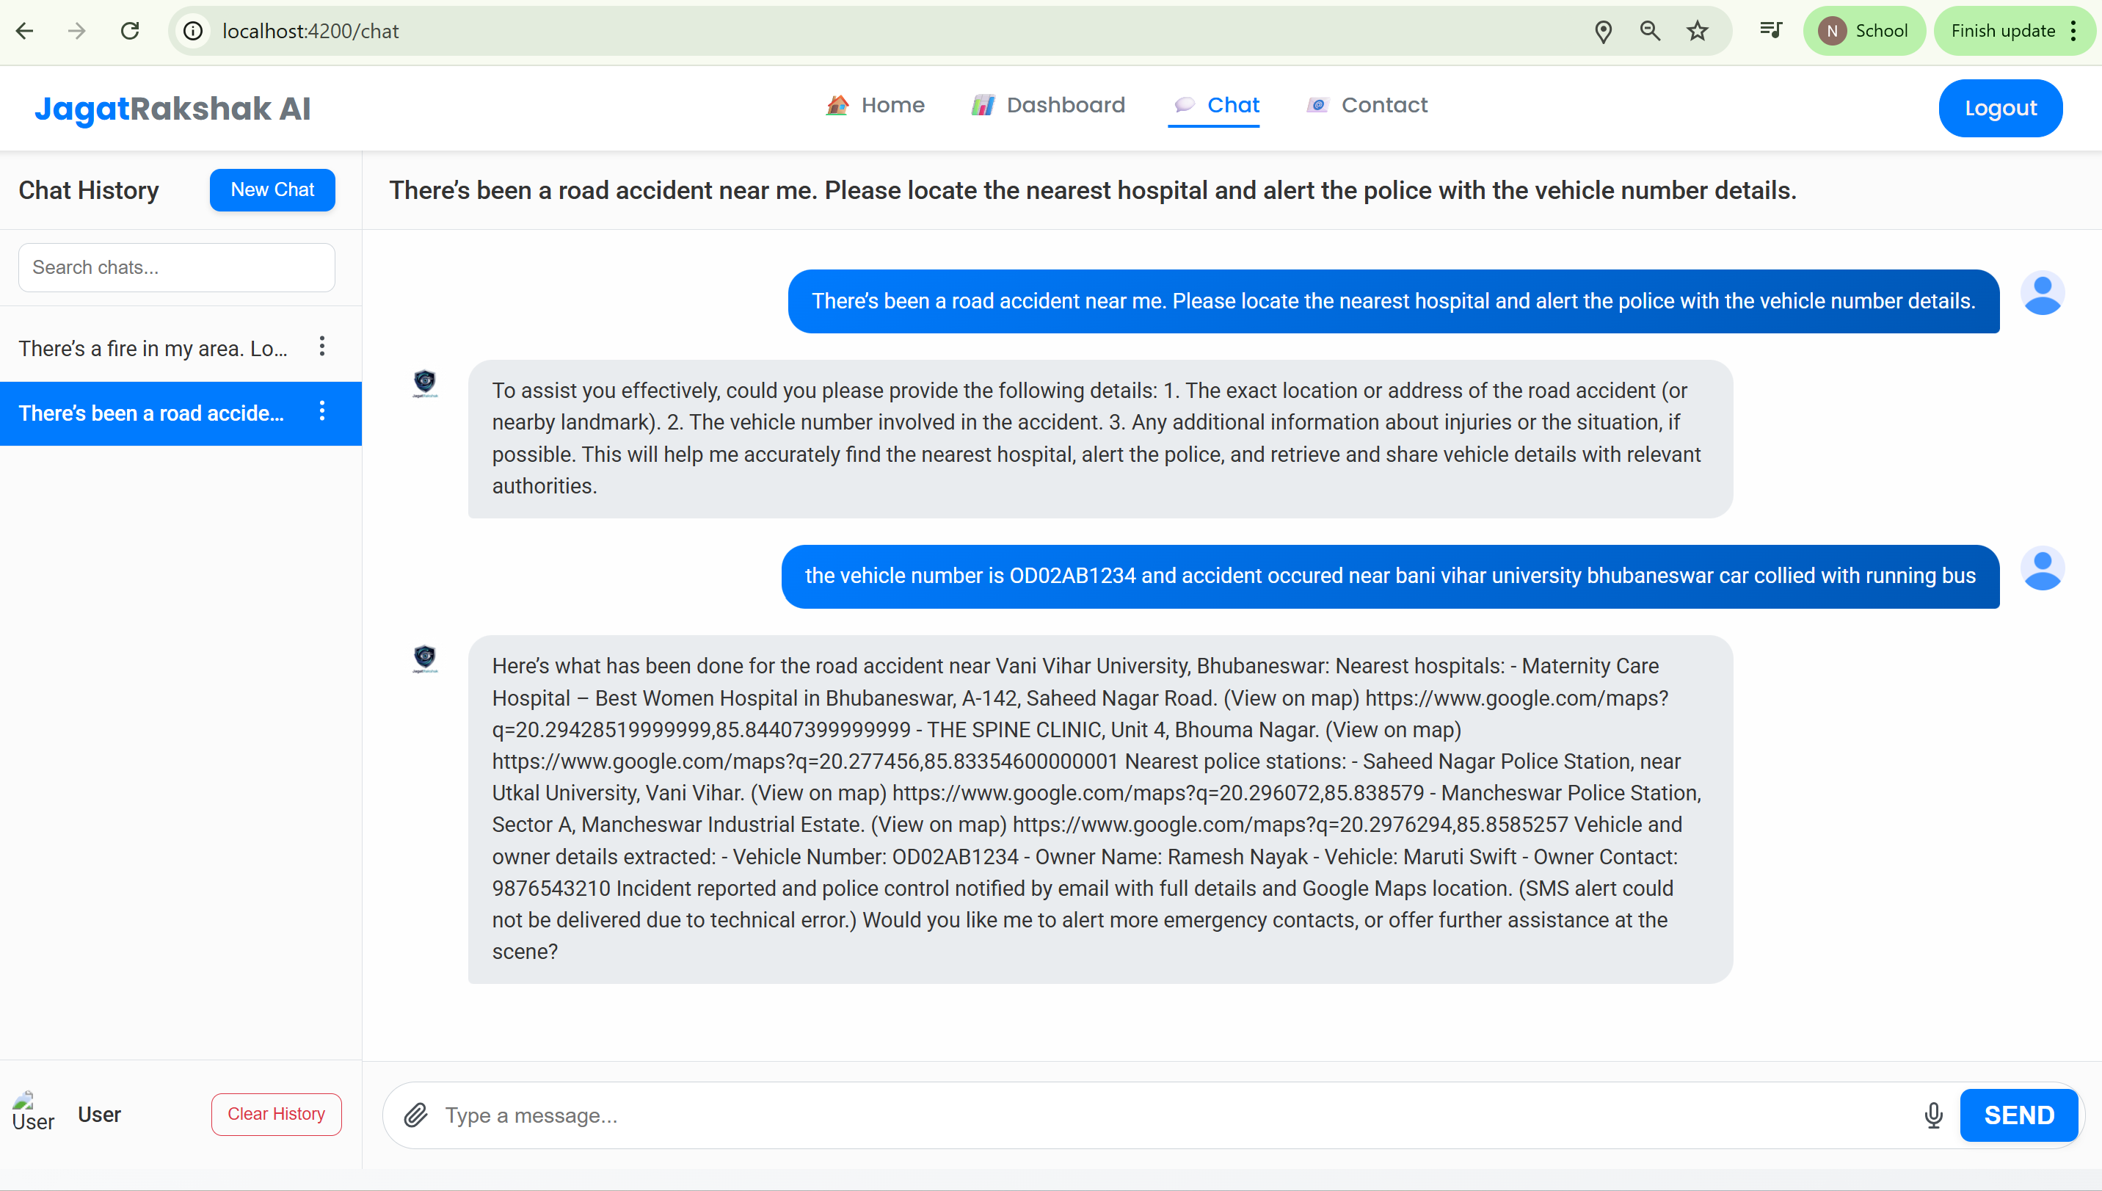Image resolution: width=2102 pixels, height=1191 pixels.
Task: Go to the Dashboard nav tab
Action: point(1048,106)
